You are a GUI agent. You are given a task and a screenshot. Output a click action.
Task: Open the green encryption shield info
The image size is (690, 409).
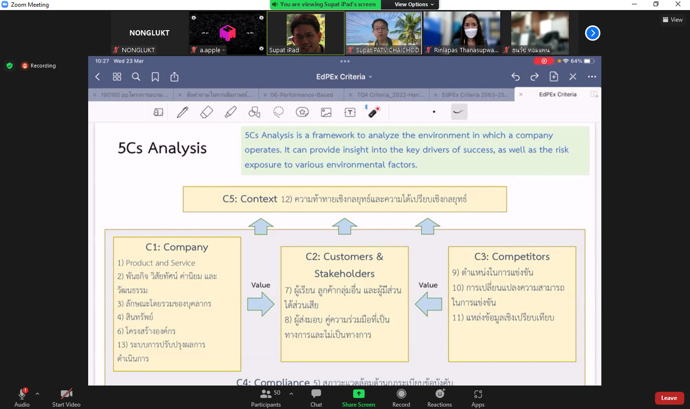(10, 66)
